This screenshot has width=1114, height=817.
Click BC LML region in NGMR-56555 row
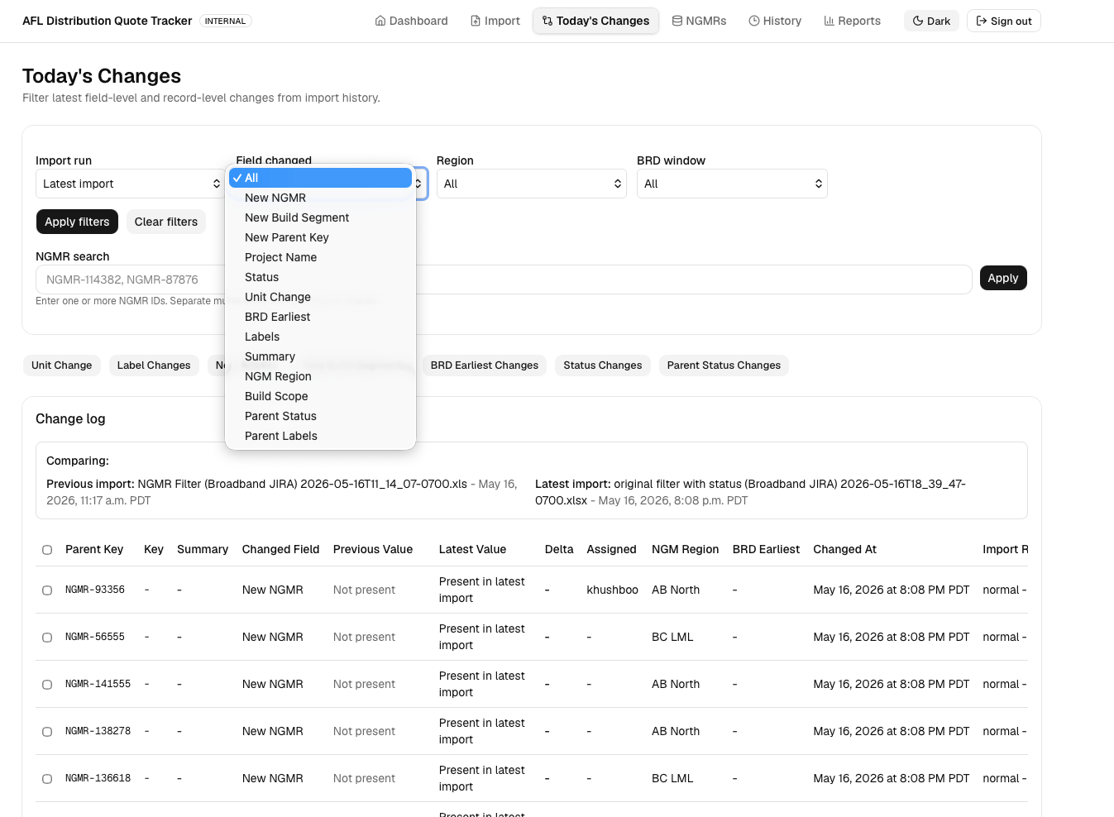tap(672, 637)
